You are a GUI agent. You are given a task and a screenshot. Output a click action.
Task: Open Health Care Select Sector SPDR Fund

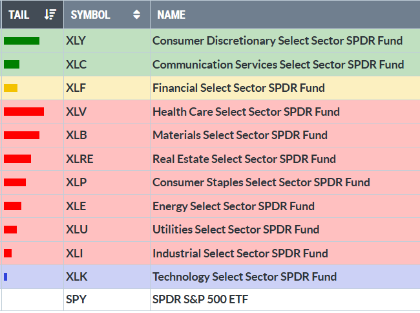click(x=246, y=111)
